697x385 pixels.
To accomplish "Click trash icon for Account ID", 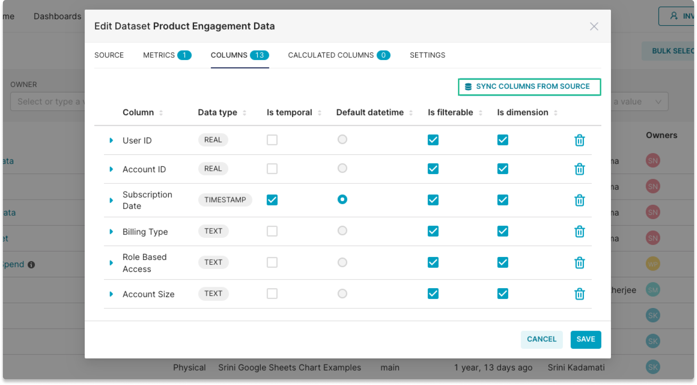I will [579, 169].
